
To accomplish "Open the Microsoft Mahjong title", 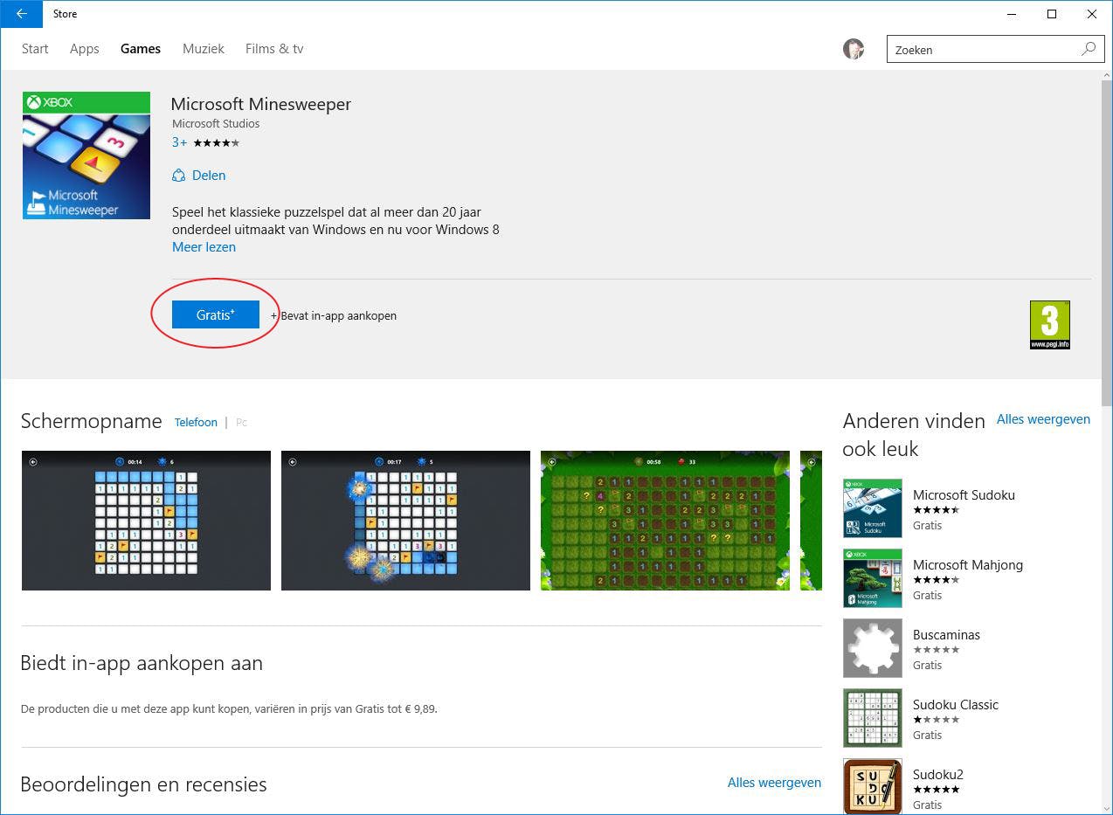I will coord(968,564).
